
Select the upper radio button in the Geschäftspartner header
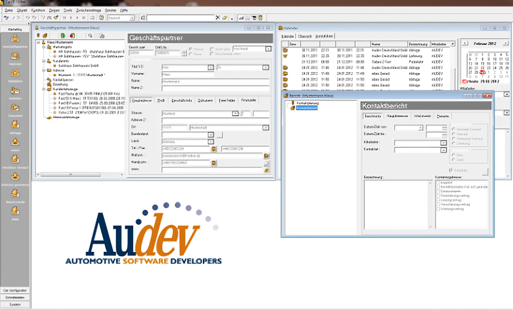(191, 49)
